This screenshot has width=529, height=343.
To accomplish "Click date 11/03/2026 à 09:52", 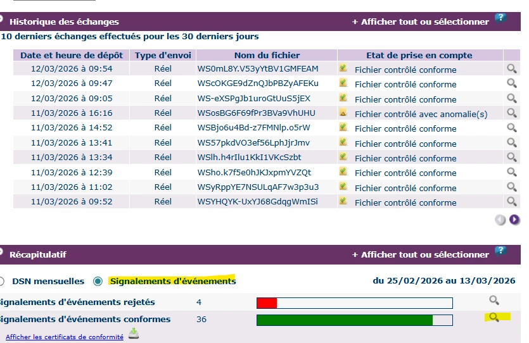I will click(72, 201).
